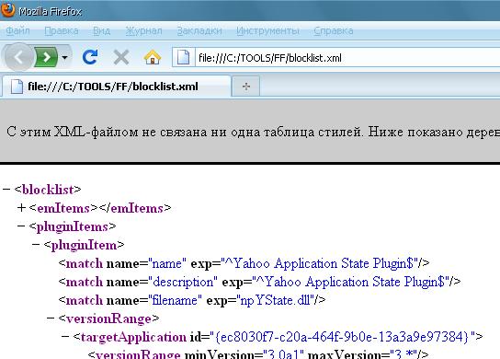The height and width of the screenshot is (359, 500).
Task: Expand the emItems node
Action: 21,208
